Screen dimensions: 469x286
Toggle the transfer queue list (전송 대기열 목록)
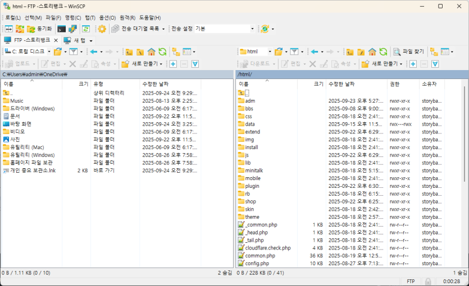138,29
